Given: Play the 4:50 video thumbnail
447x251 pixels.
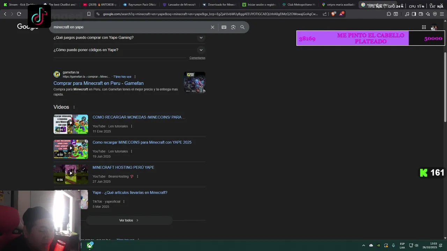Looking at the screenshot, I should [x=71, y=149].
